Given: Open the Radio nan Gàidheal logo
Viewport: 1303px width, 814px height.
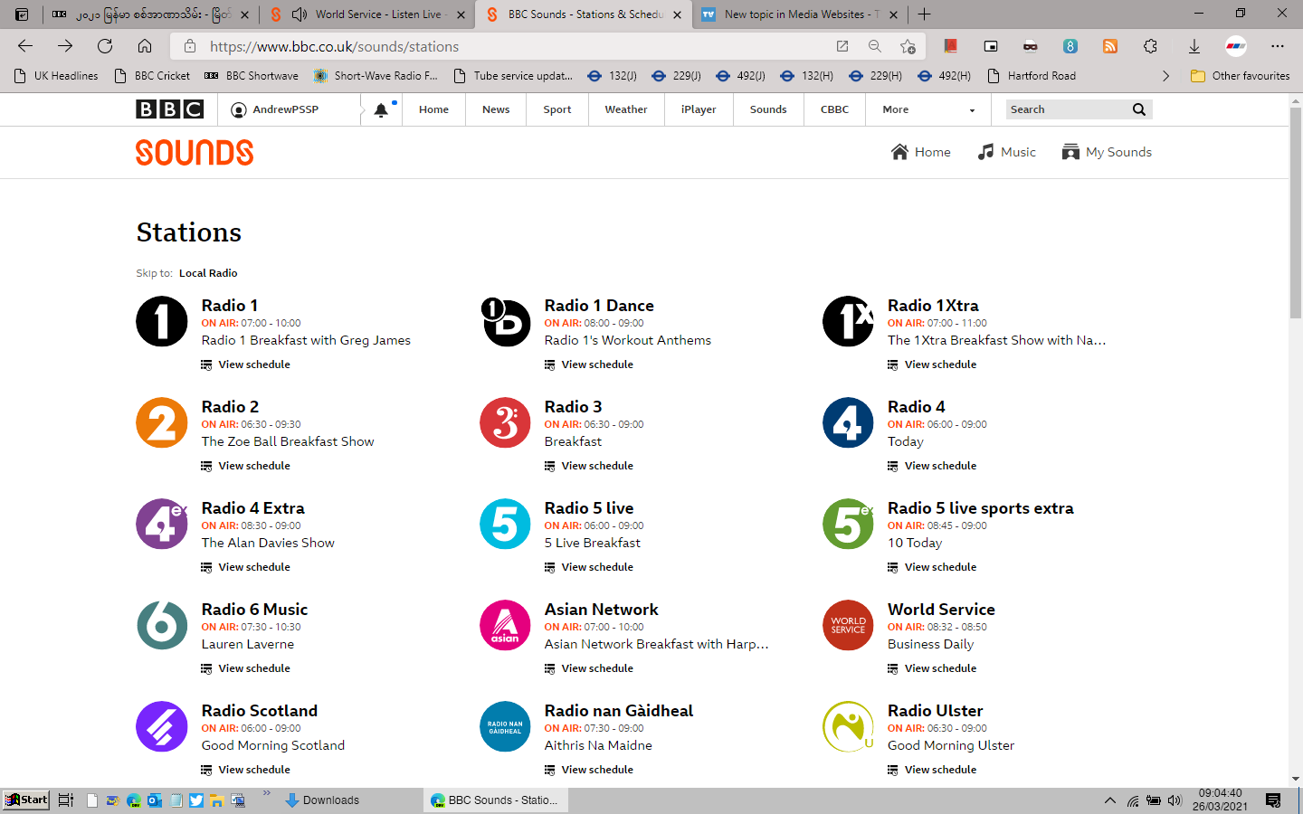Looking at the screenshot, I should (505, 727).
